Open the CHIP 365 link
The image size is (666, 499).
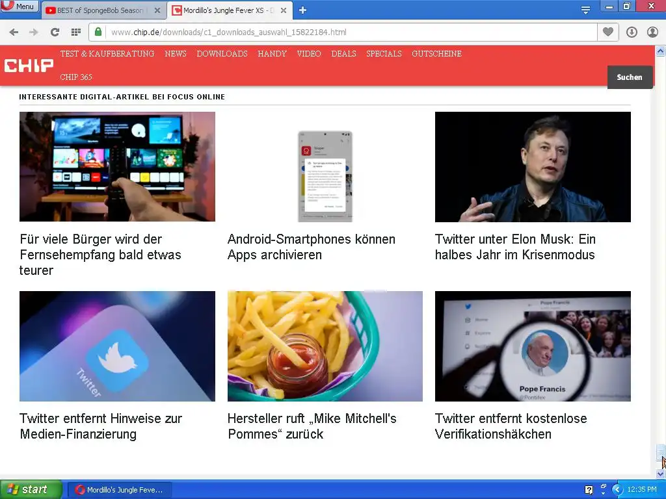coord(75,77)
